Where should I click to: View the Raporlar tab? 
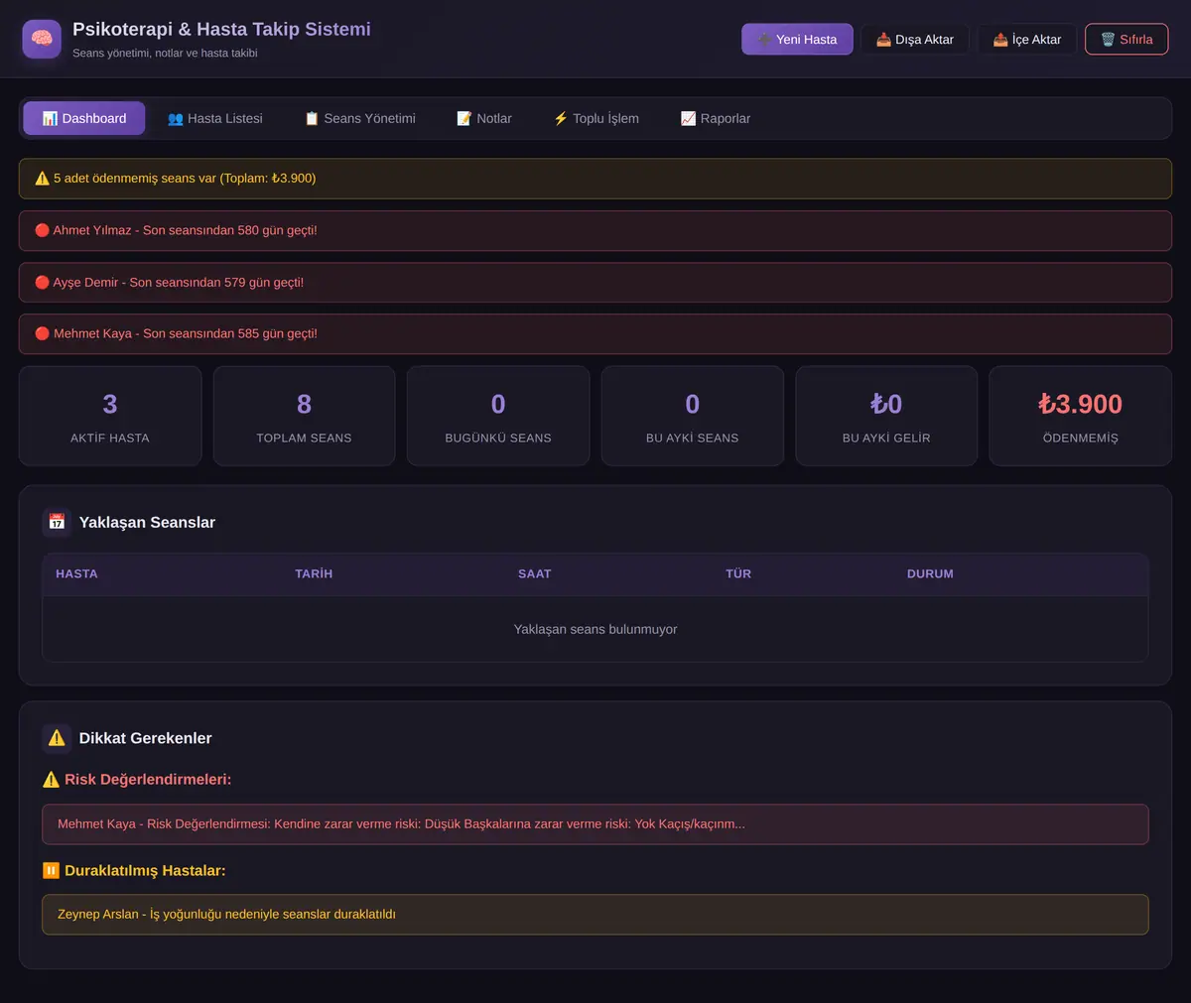716,118
